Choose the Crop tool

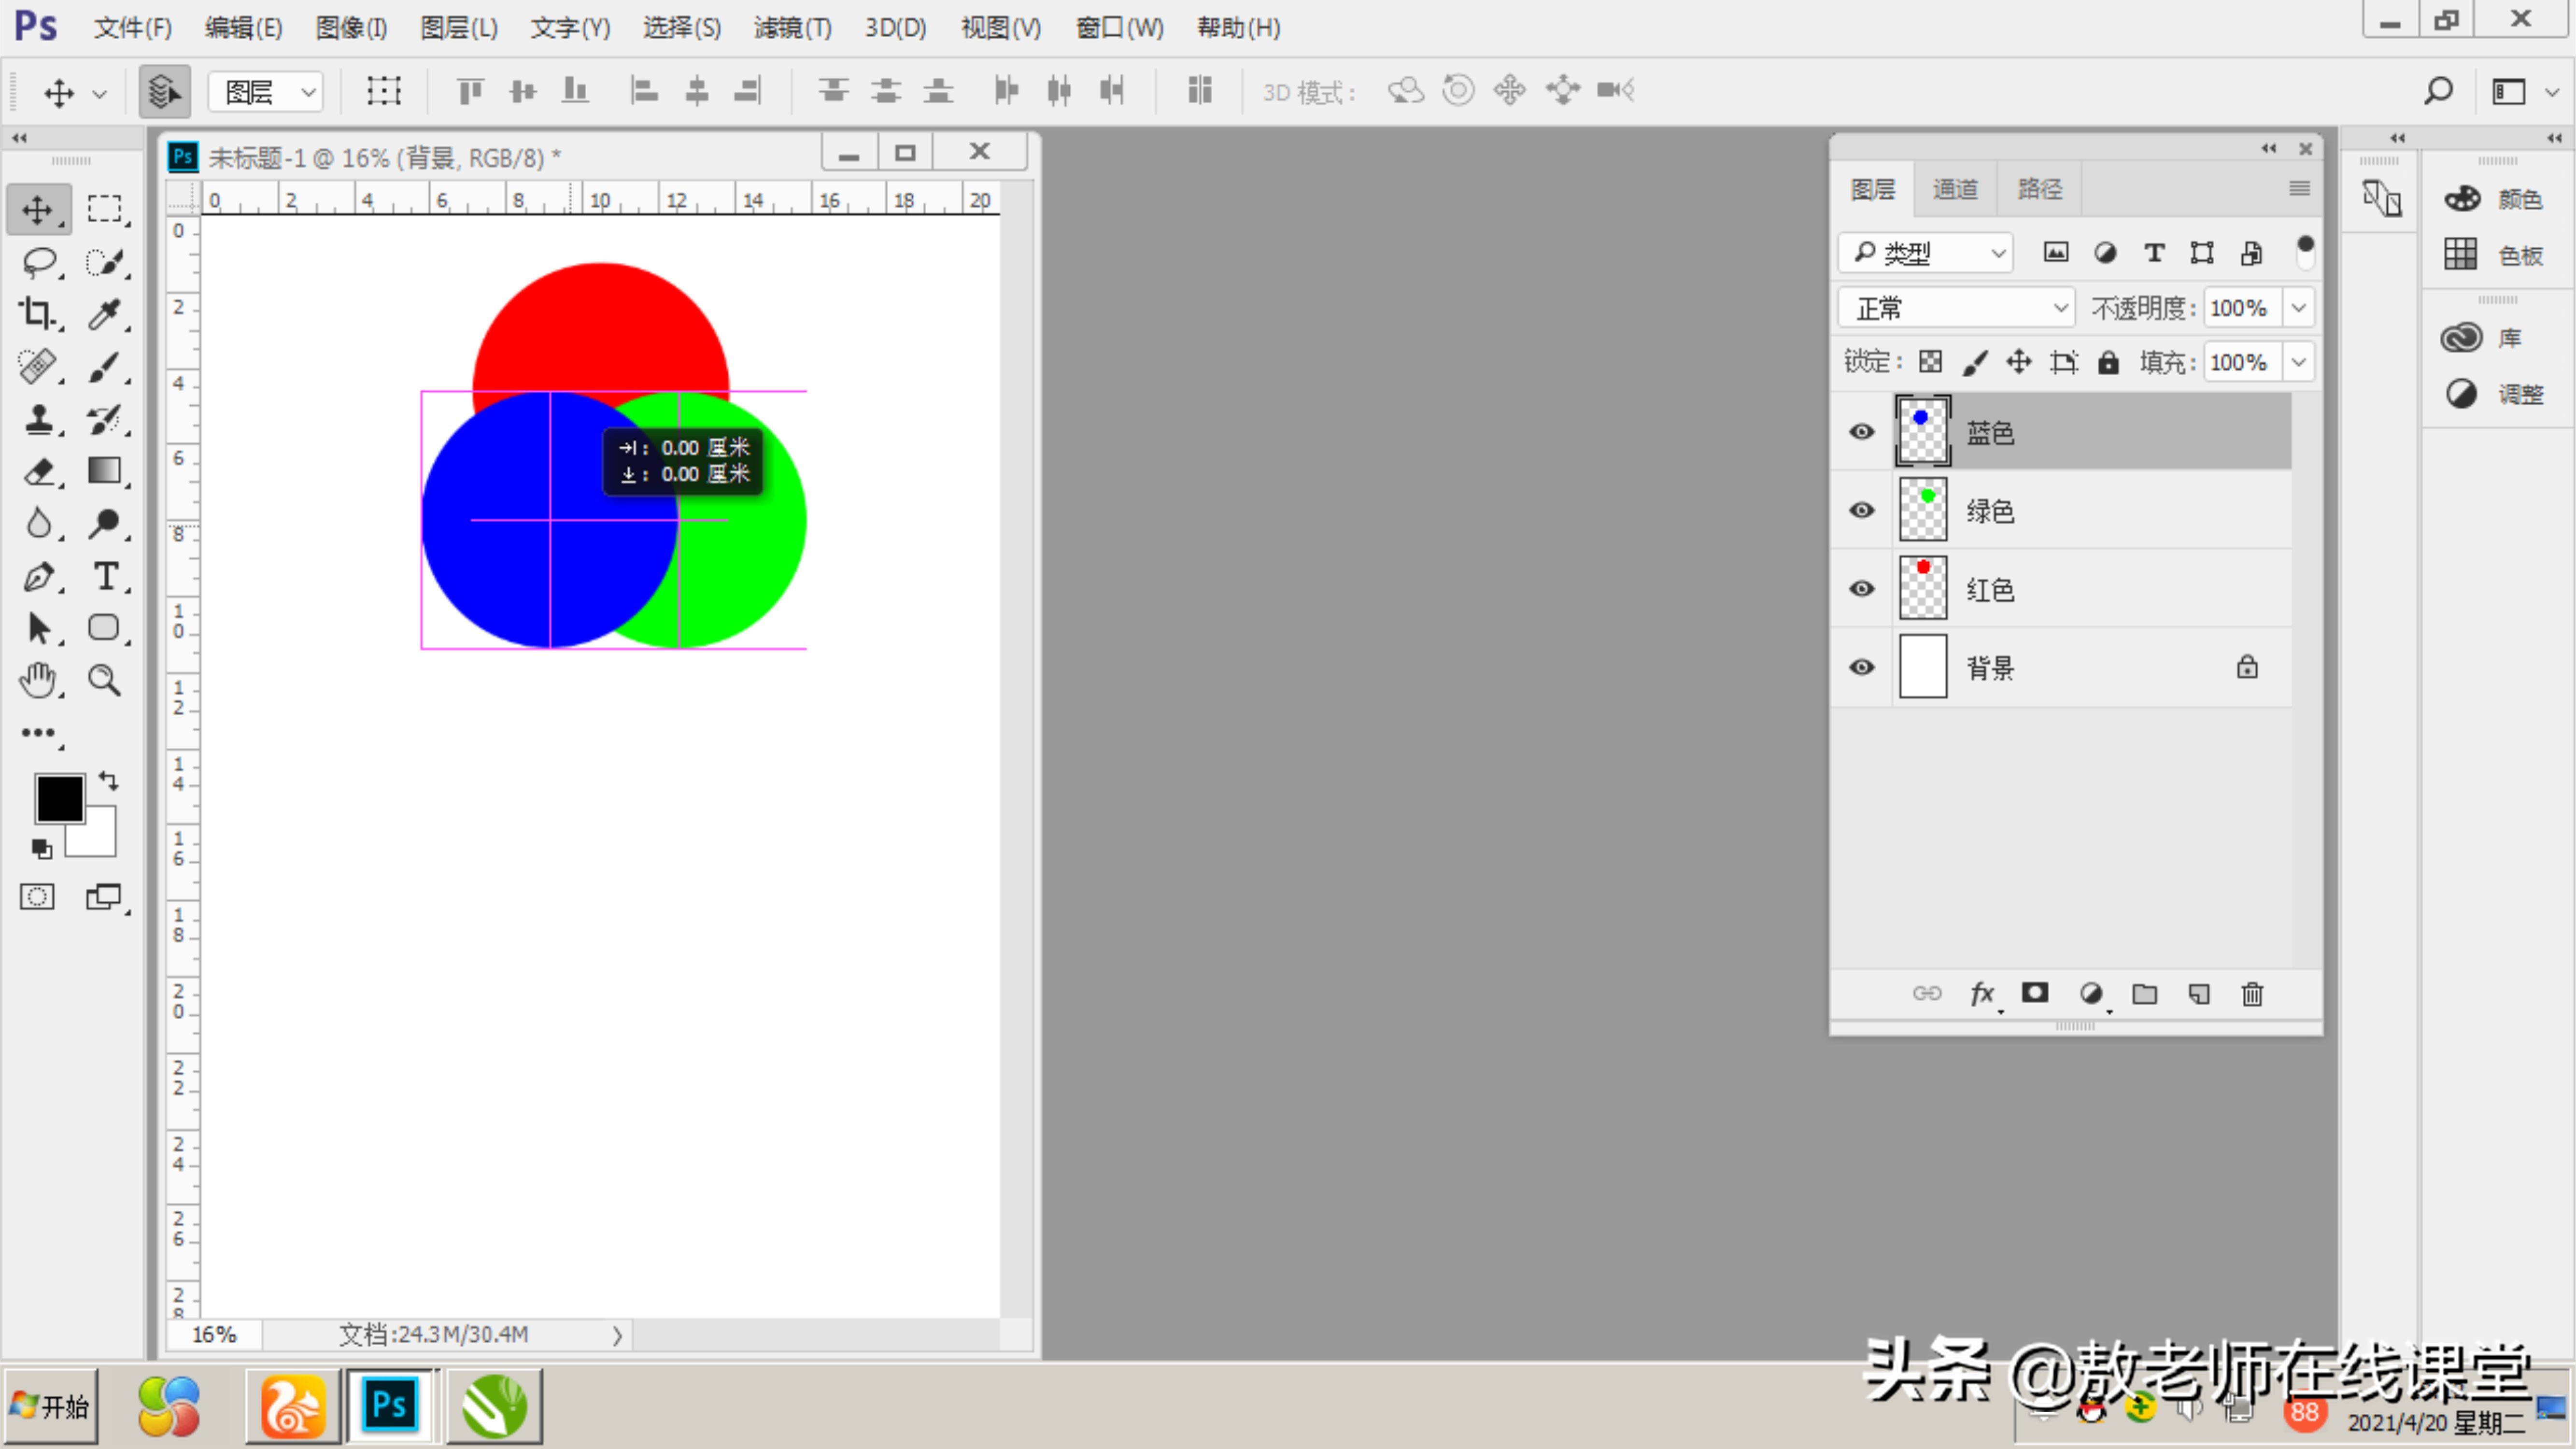(38, 313)
